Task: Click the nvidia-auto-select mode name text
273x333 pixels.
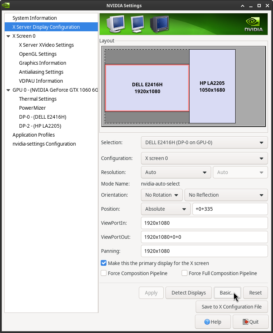Action: click(x=160, y=184)
